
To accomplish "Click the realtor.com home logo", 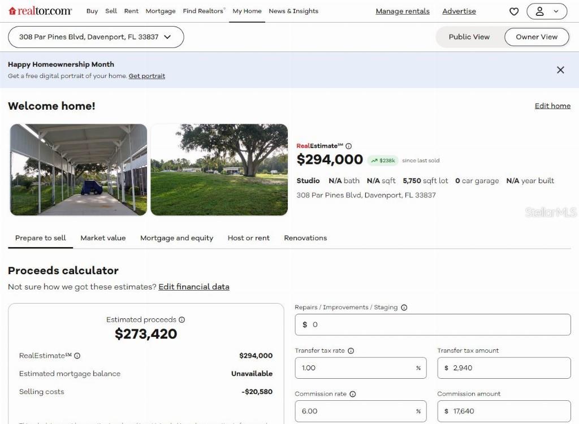I will click(40, 11).
